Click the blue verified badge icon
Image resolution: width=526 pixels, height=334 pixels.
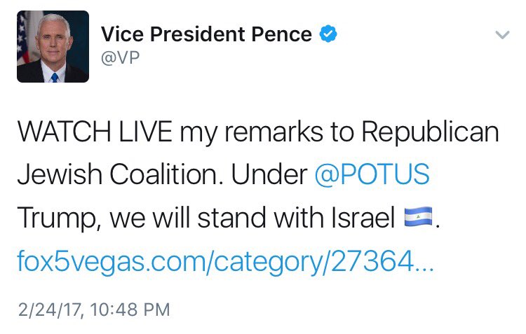pos(328,33)
